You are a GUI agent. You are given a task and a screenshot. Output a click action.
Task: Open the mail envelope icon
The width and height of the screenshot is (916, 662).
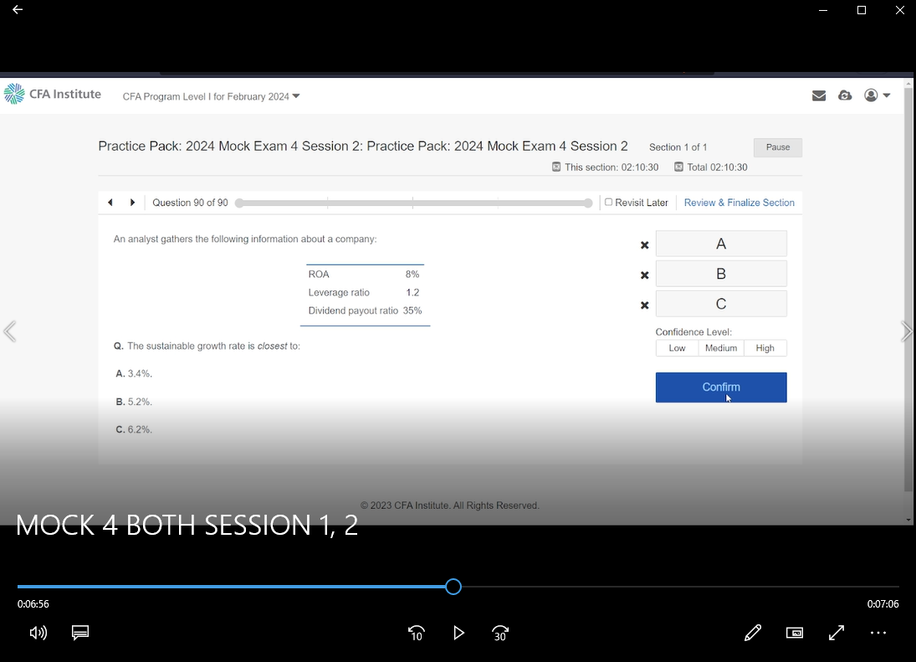[819, 95]
